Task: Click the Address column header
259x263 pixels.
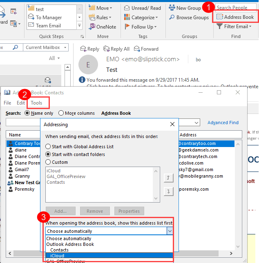Action: click(x=210, y=135)
